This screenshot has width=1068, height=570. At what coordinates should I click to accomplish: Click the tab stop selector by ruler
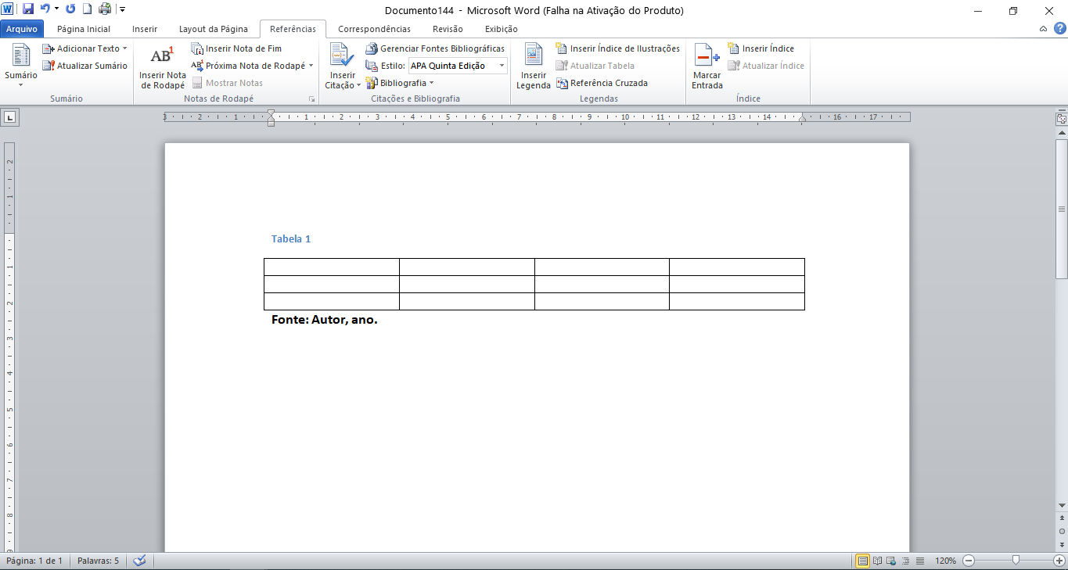click(x=10, y=117)
